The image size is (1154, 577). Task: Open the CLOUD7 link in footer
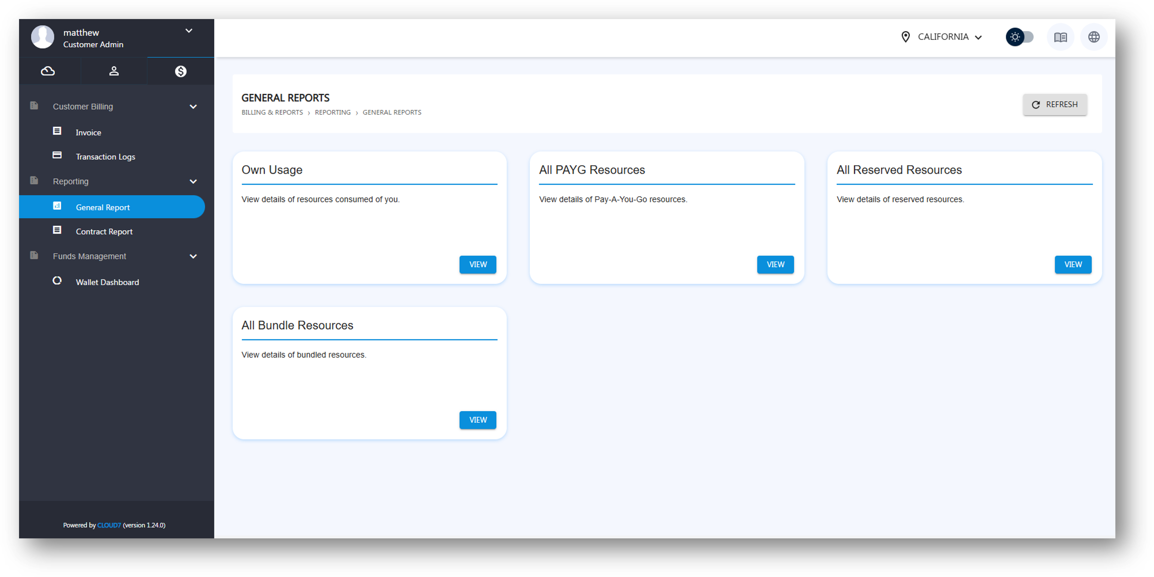point(109,525)
